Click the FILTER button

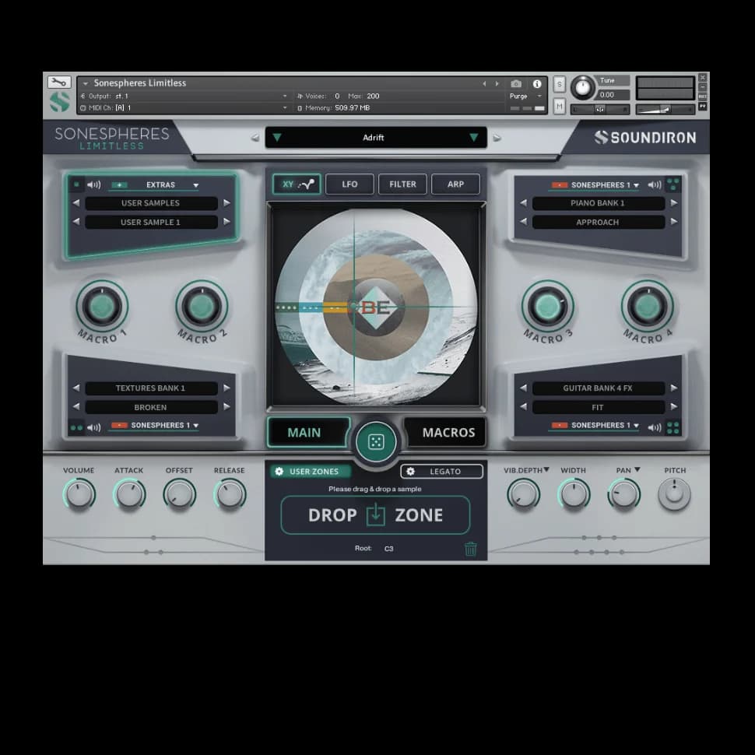tap(402, 184)
